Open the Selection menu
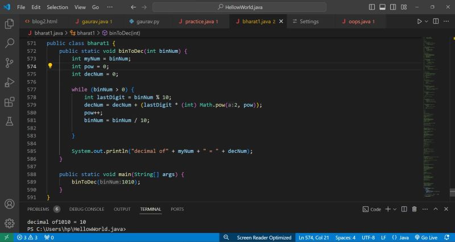 (57, 7)
